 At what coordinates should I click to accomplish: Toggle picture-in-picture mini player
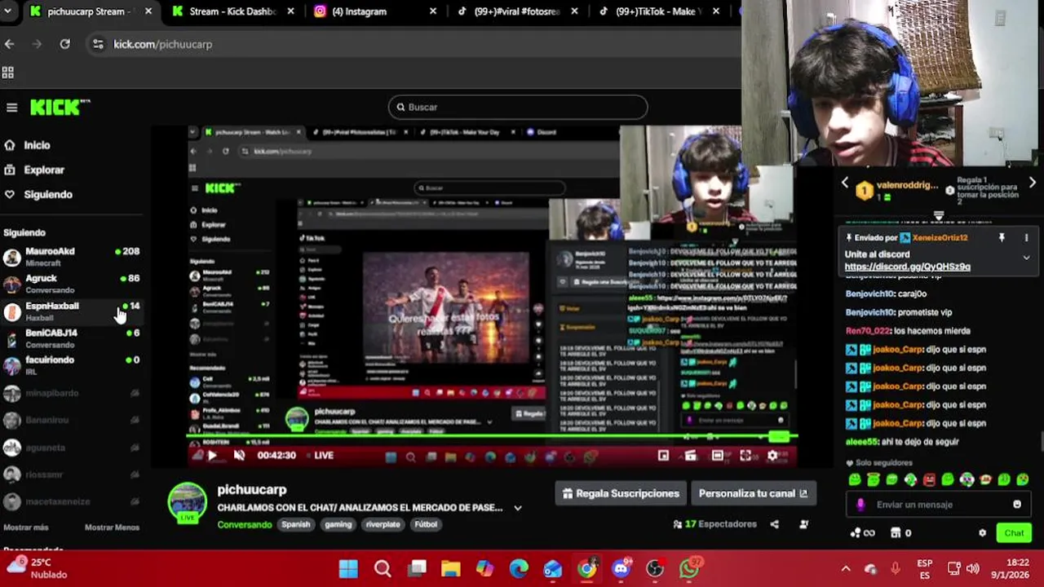click(663, 455)
